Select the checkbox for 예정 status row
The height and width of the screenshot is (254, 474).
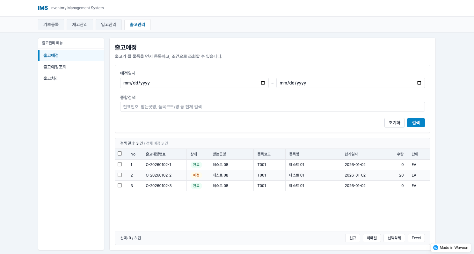click(x=120, y=175)
